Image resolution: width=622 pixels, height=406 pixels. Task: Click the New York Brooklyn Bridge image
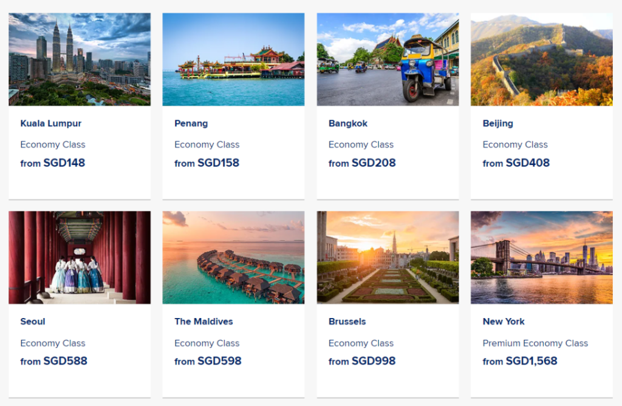point(541,257)
